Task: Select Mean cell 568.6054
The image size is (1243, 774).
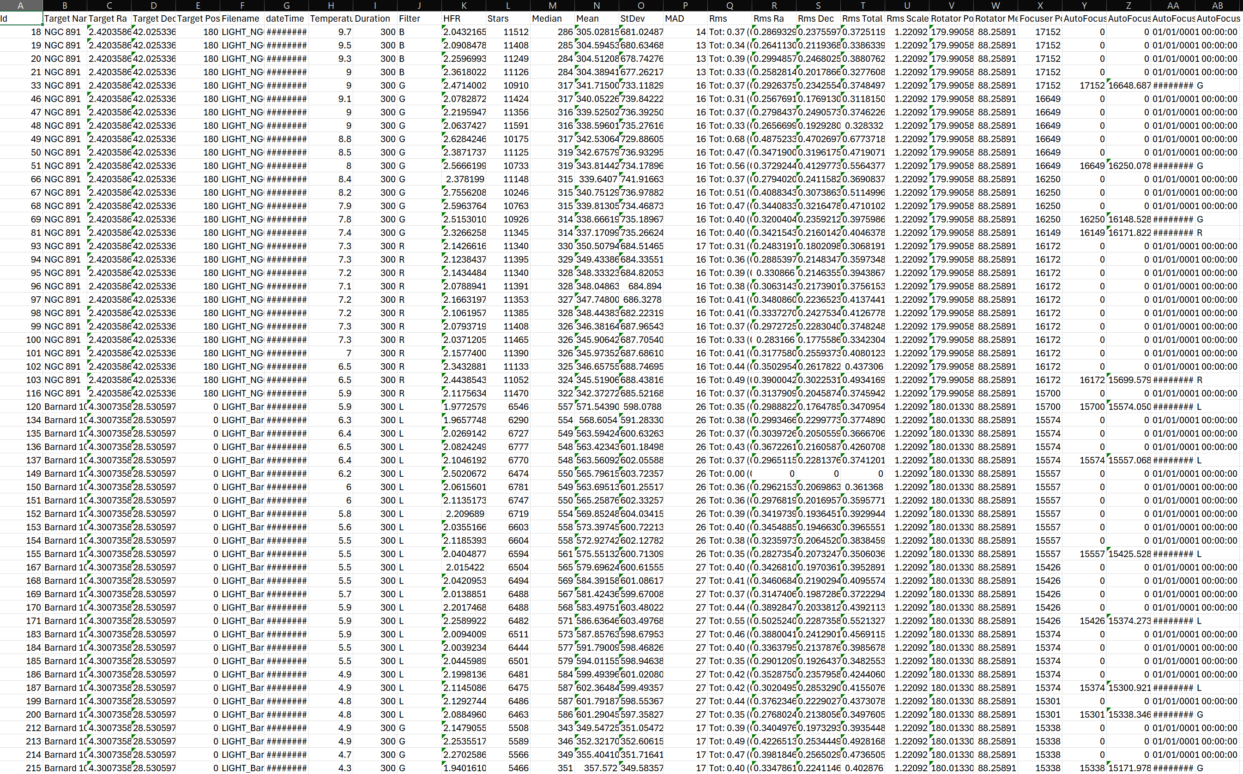Action: coord(597,420)
